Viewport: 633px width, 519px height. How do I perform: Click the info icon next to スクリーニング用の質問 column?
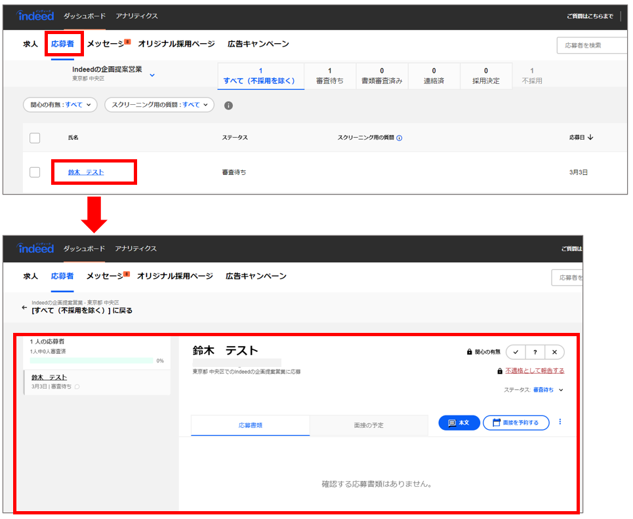coord(399,138)
